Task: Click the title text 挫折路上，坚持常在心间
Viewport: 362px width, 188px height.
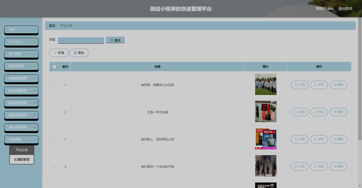Action: coord(157,139)
